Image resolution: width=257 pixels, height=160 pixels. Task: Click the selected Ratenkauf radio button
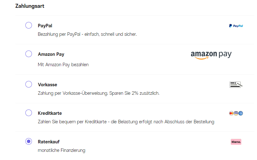coord(28,141)
